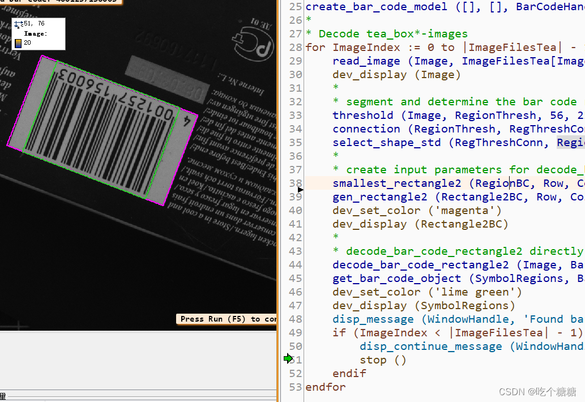Click the connection operator line

click(x=459, y=129)
